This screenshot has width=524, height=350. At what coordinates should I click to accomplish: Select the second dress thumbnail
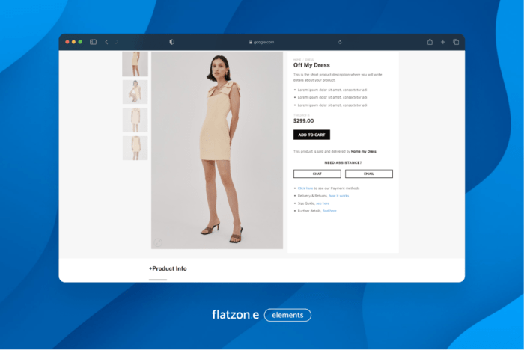pyautogui.click(x=135, y=92)
